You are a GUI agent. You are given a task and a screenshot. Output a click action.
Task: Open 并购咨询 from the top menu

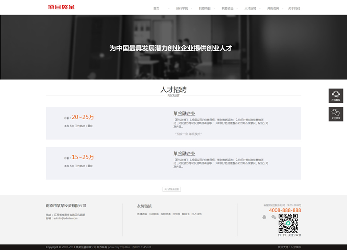tap(273, 8)
